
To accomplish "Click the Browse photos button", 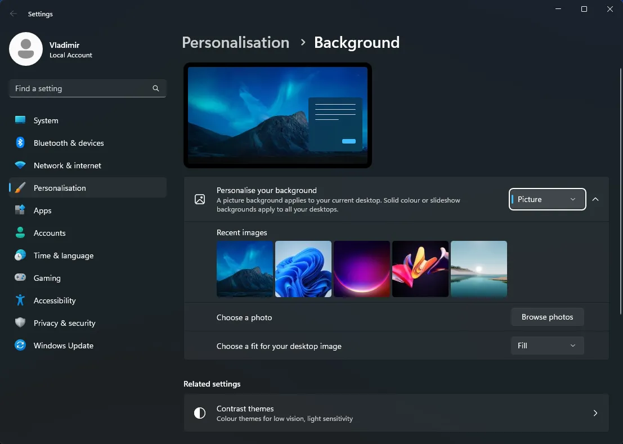I will pyautogui.click(x=547, y=317).
